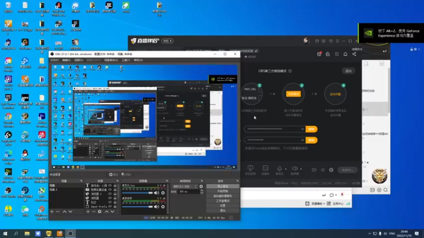This screenshot has width=424, height=238.
Task: Open first mixer channel settings gear
Action: pos(163,193)
